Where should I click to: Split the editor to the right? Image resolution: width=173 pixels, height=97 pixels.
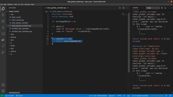click(x=124, y=8)
